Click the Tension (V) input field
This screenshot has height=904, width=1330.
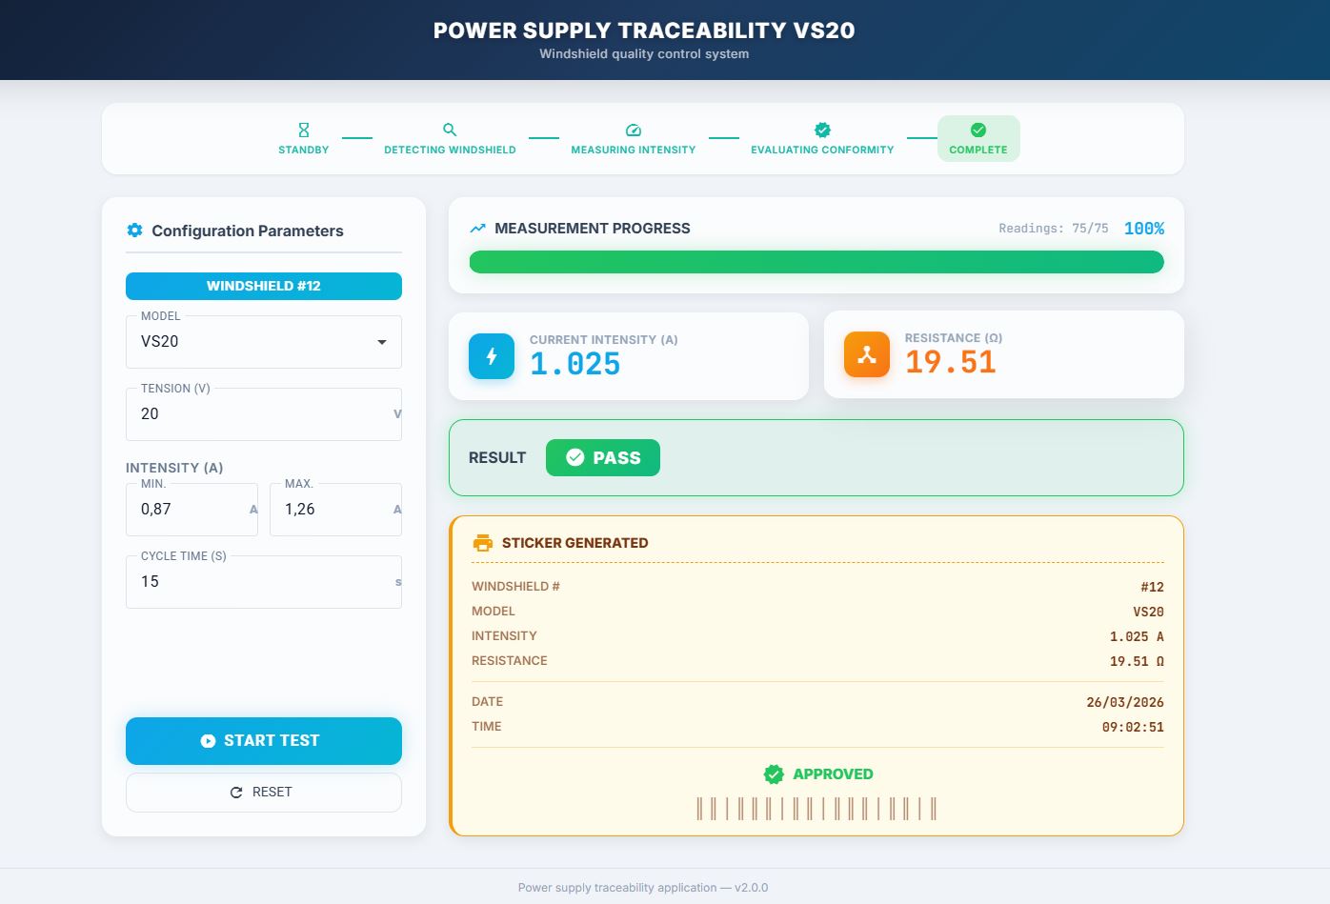click(264, 414)
